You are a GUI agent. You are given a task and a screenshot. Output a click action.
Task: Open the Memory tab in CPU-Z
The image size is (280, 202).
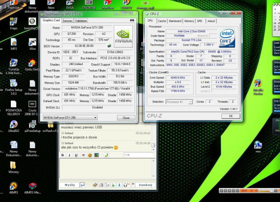[189, 21]
